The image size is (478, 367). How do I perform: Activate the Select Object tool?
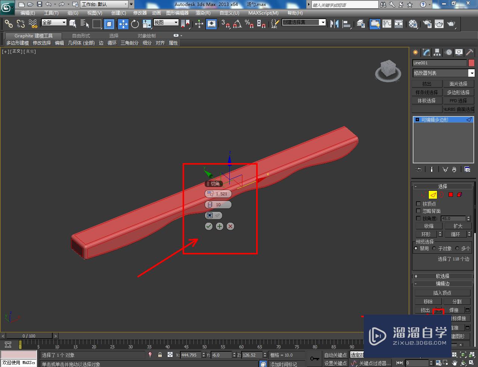point(73,24)
